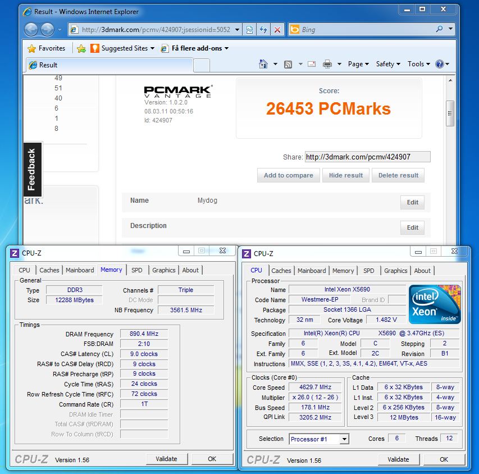Click the Internet Explorer icon in title bar
Viewport: 479px width, 474px height.
pyautogui.click(x=27, y=12)
